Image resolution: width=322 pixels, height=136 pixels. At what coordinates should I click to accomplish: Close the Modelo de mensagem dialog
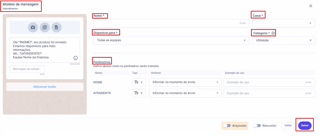pyautogui.click(x=311, y=6)
